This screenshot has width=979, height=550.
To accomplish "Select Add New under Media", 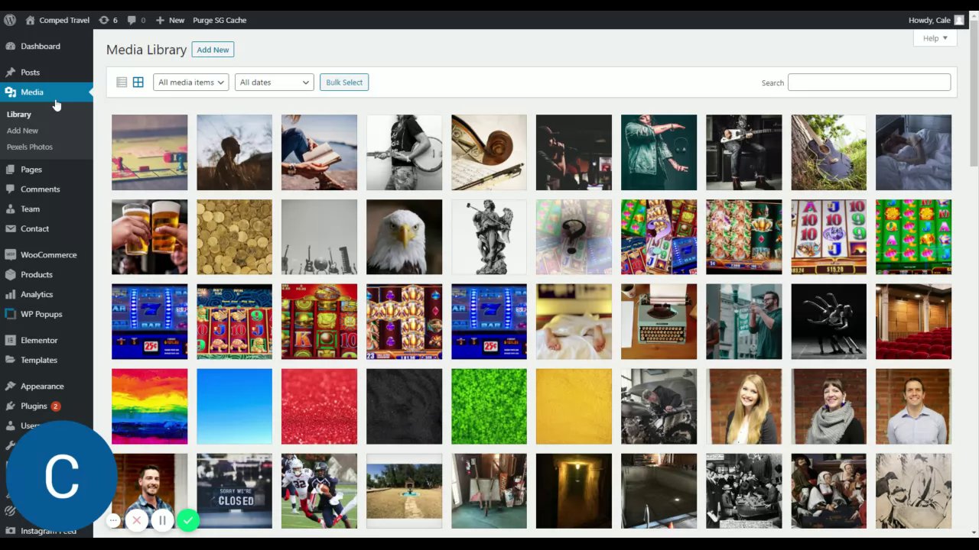I will pos(22,131).
